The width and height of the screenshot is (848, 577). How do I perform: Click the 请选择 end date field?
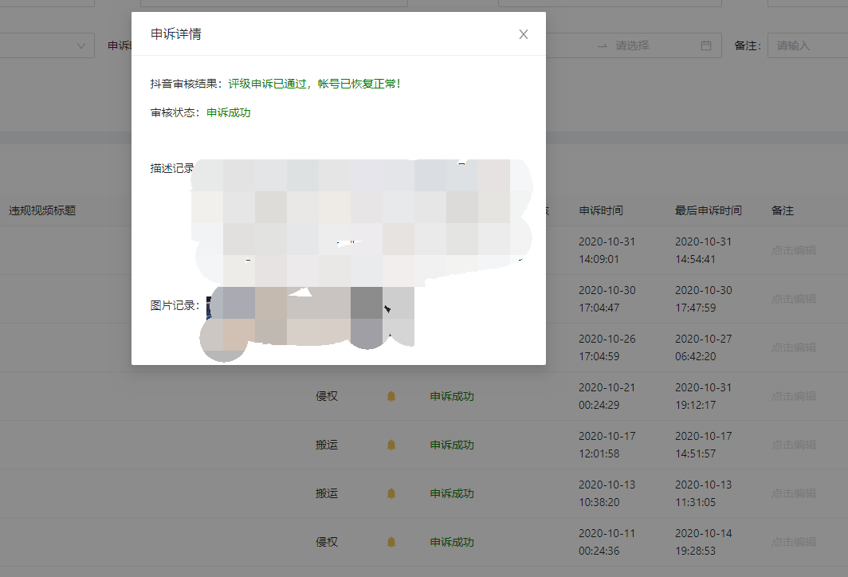632,45
